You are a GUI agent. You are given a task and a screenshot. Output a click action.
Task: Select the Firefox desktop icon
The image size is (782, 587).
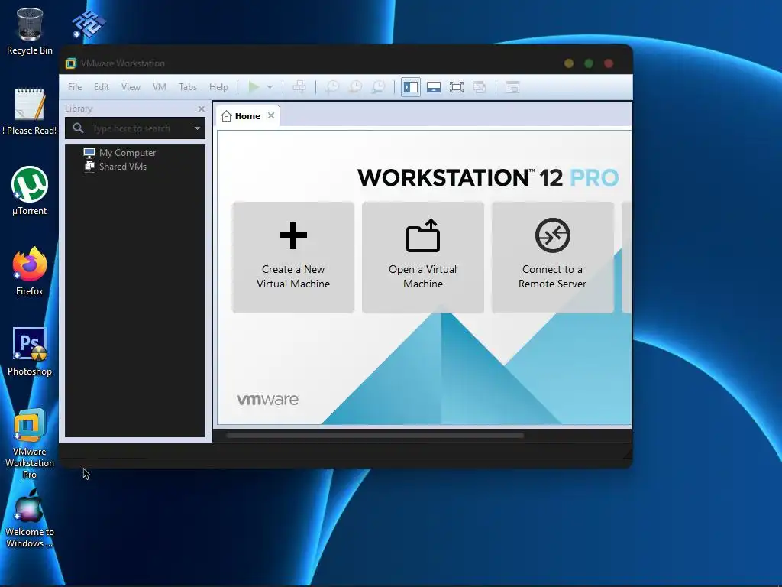30,271
